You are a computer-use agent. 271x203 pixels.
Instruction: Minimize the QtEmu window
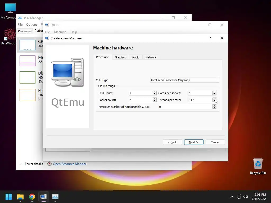(x=198, y=25)
